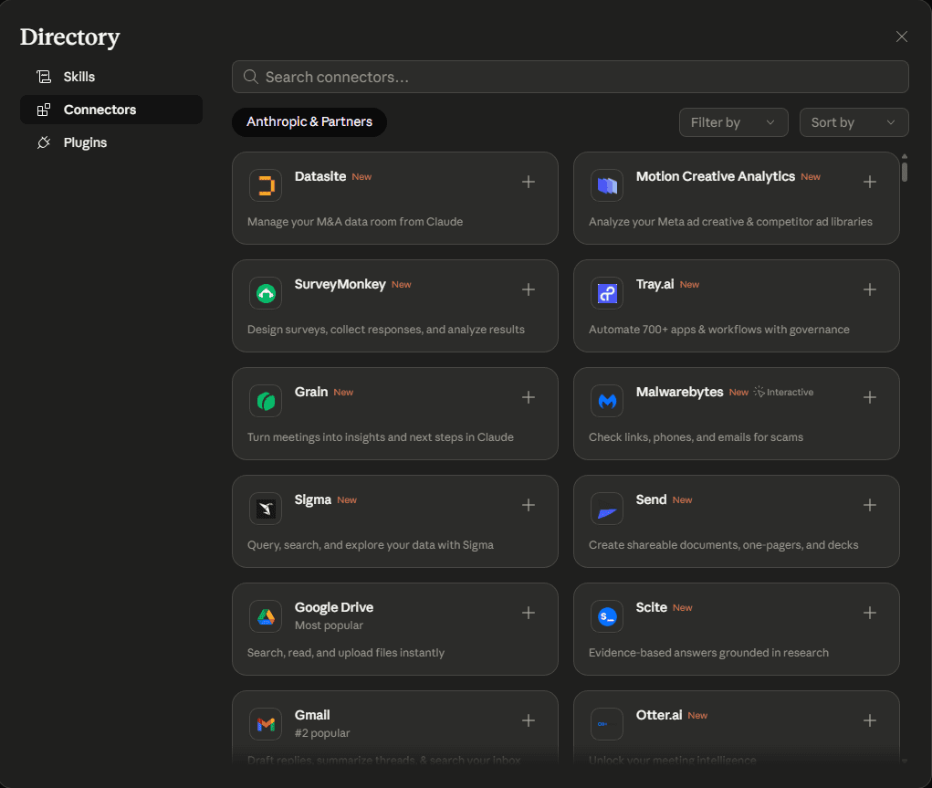Screen dimensions: 932x788
Task: Open the Tray.ai connector title
Action: (x=654, y=284)
